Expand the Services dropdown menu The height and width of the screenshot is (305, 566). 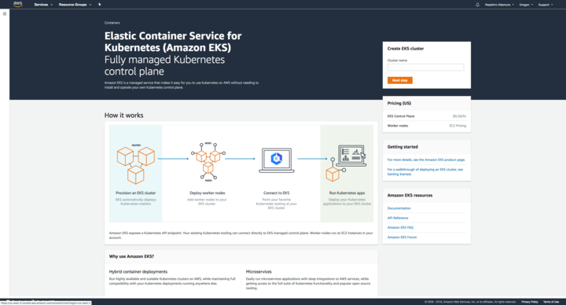click(x=43, y=5)
